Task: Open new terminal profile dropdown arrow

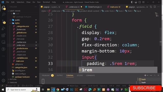Action: 148,75
